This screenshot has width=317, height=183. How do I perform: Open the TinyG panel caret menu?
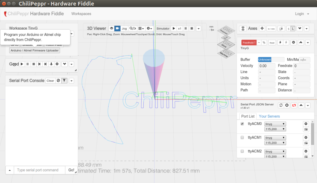(308, 43)
